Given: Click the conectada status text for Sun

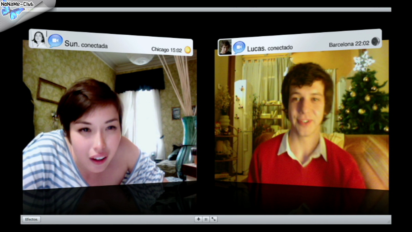Looking at the screenshot, I should [x=95, y=46].
